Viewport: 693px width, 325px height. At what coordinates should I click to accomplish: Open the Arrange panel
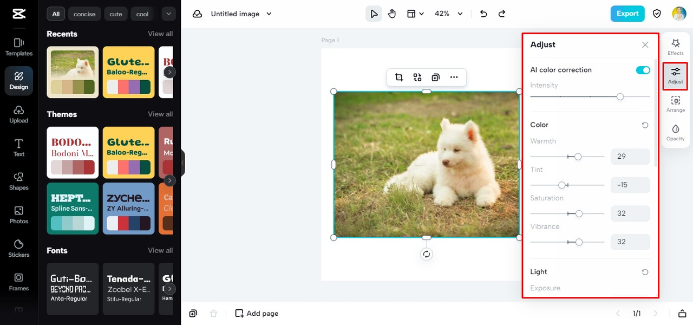tap(676, 104)
